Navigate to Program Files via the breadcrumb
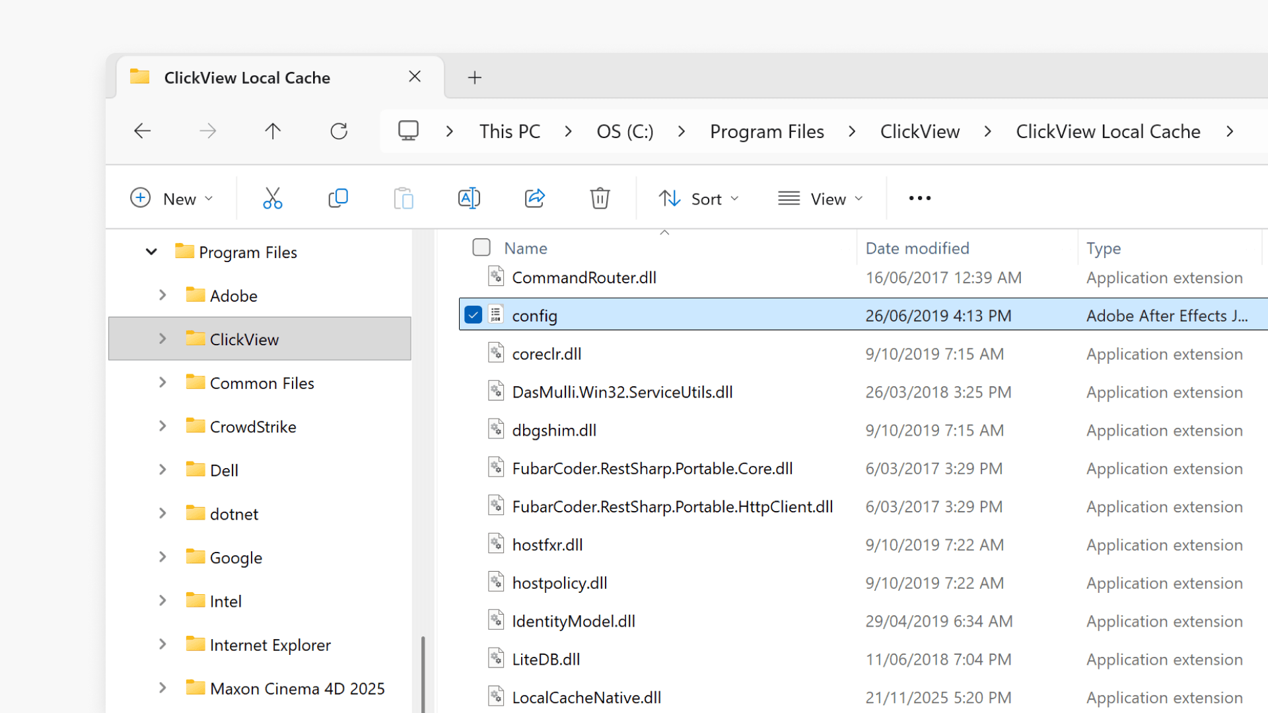The image size is (1268, 713). click(x=767, y=131)
